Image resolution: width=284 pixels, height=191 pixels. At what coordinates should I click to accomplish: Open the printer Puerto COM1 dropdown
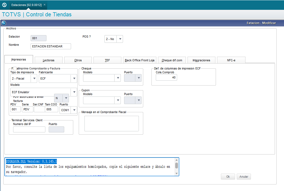point(74,110)
